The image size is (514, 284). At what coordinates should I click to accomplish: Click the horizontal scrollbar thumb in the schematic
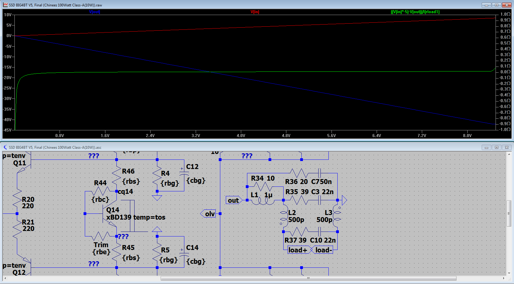pos(308,278)
